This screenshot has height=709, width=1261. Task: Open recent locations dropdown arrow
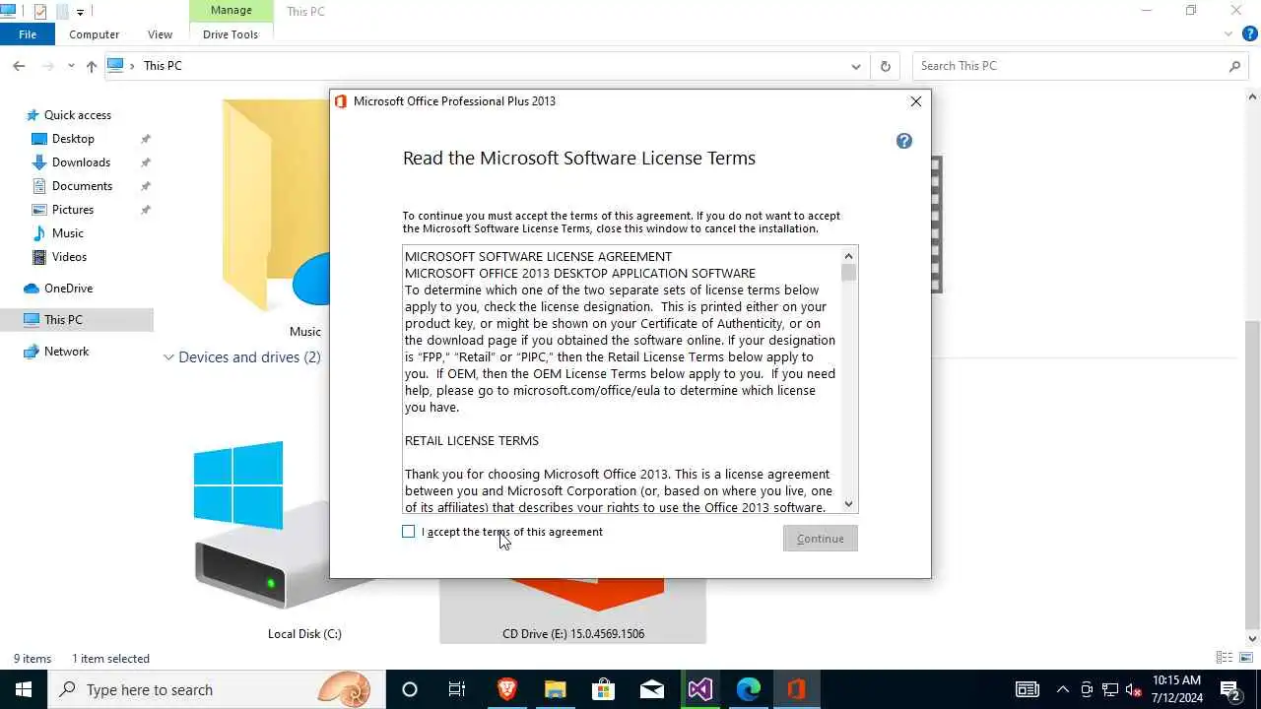(x=71, y=66)
